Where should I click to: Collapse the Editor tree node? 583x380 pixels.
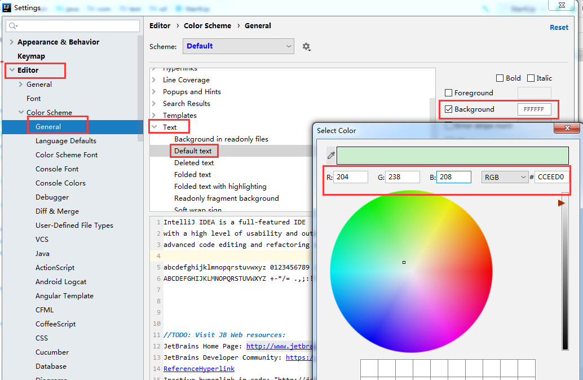pos(12,70)
